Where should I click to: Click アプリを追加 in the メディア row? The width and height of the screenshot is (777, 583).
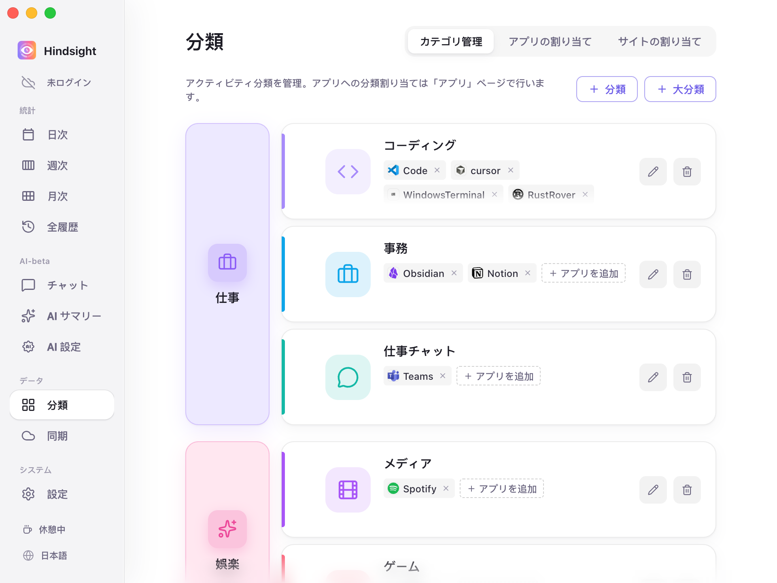[502, 489]
